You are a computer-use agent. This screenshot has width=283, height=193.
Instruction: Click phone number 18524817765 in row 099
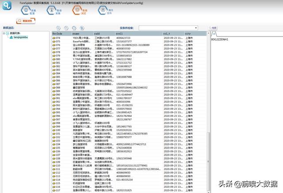click(x=124, y=126)
